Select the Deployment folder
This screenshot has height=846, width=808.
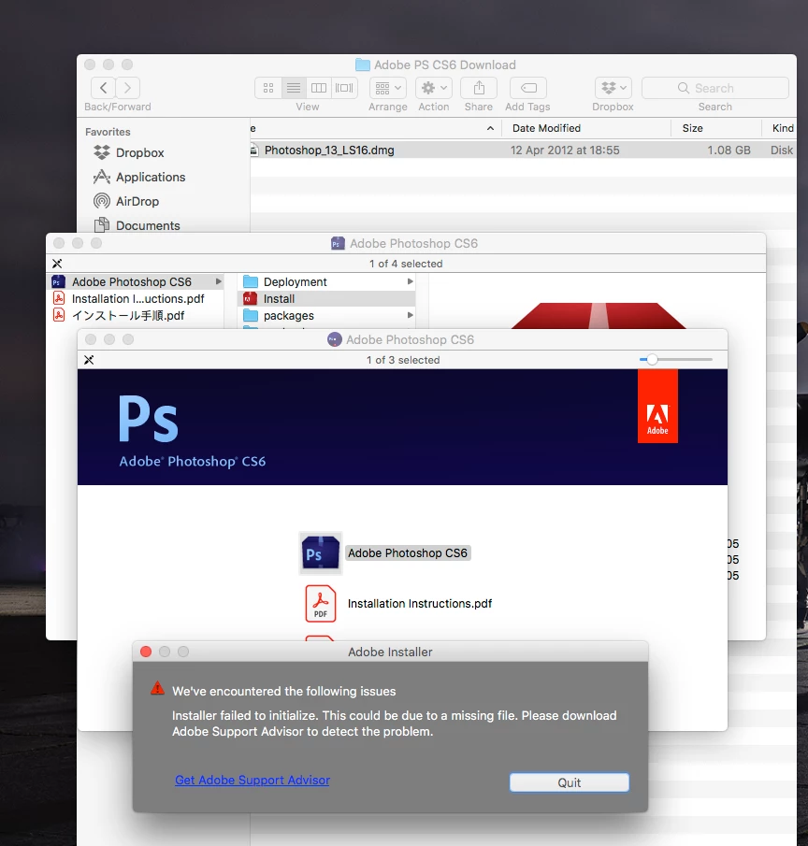tap(326, 281)
